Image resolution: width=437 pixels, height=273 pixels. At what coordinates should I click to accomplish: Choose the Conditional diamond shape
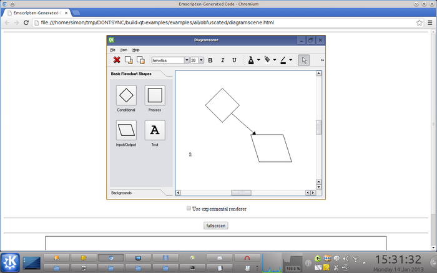click(x=126, y=95)
